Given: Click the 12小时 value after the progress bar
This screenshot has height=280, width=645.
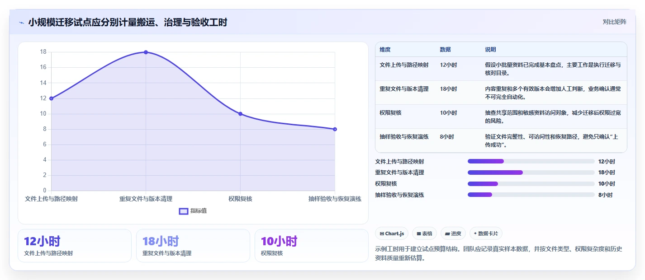Looking at the screenshot, I should [x=607, y=161].
